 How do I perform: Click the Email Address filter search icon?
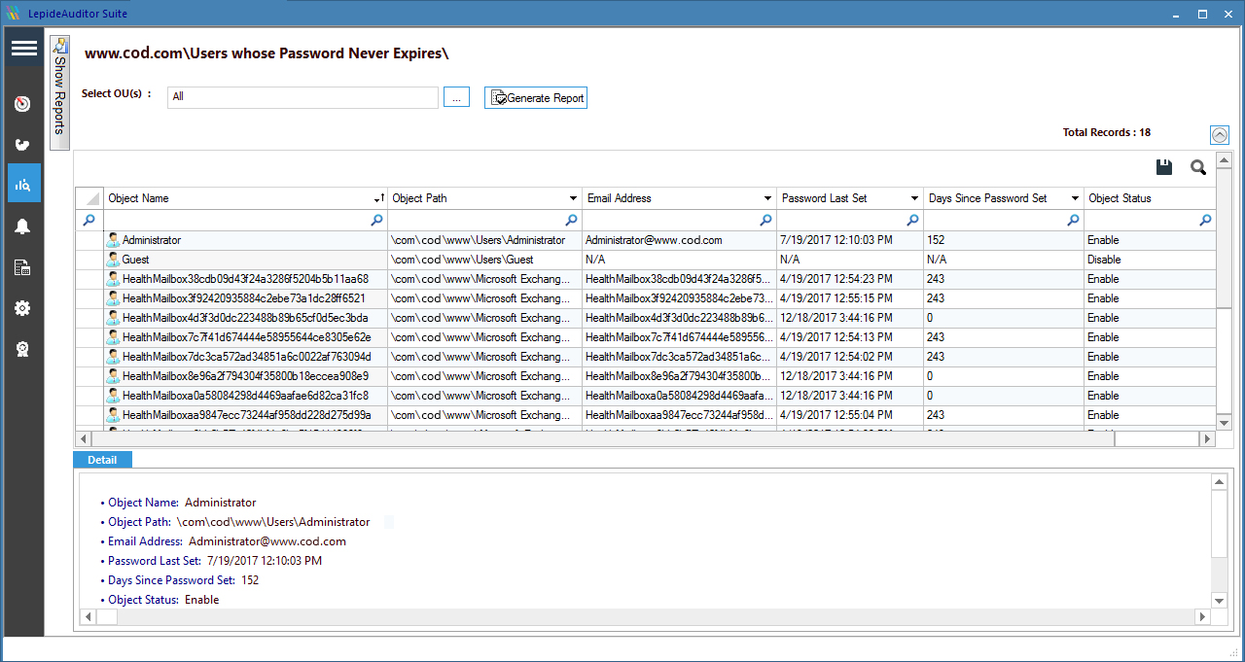tap(766, 221)
